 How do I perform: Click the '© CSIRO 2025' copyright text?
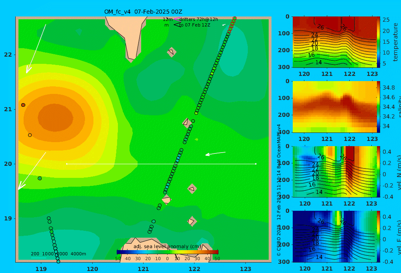pos(279,240)
